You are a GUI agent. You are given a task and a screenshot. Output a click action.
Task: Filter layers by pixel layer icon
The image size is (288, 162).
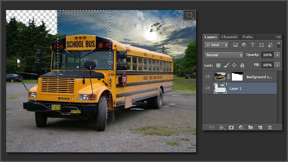pyautogui.click(x=235, y=45)
